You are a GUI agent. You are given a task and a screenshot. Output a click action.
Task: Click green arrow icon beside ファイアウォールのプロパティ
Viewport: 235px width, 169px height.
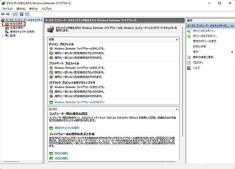[x=51, y=102]
